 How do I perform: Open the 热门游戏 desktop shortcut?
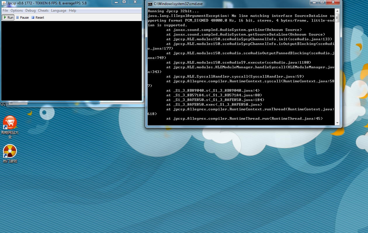[10, 154]
